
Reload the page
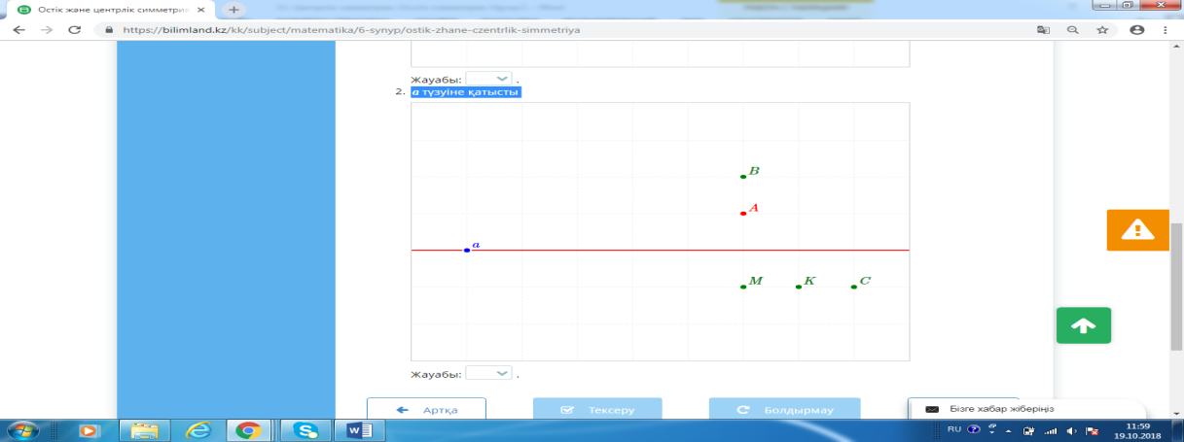75,29
